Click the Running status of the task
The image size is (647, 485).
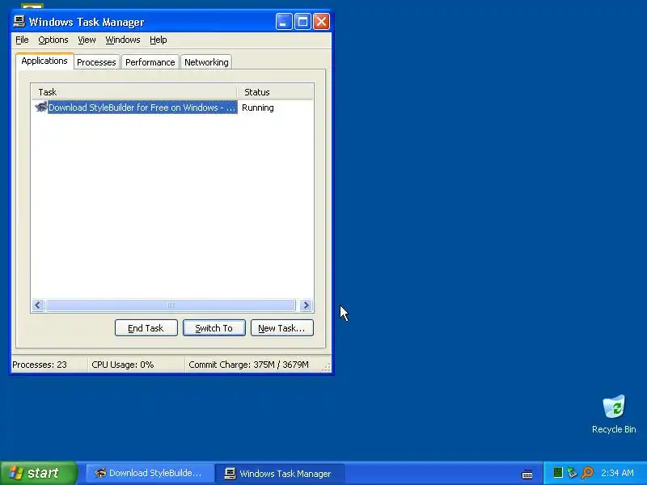[x=258, y=108]
